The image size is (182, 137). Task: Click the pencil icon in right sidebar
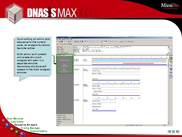pyautogui.click(x=171, y=48)
